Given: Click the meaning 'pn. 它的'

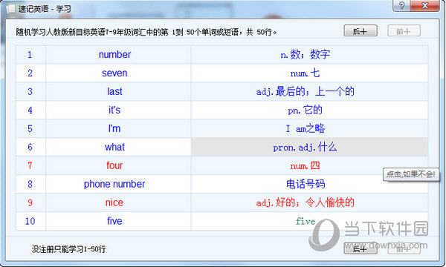Looking at the screenshot, I should tap(309, 110).
